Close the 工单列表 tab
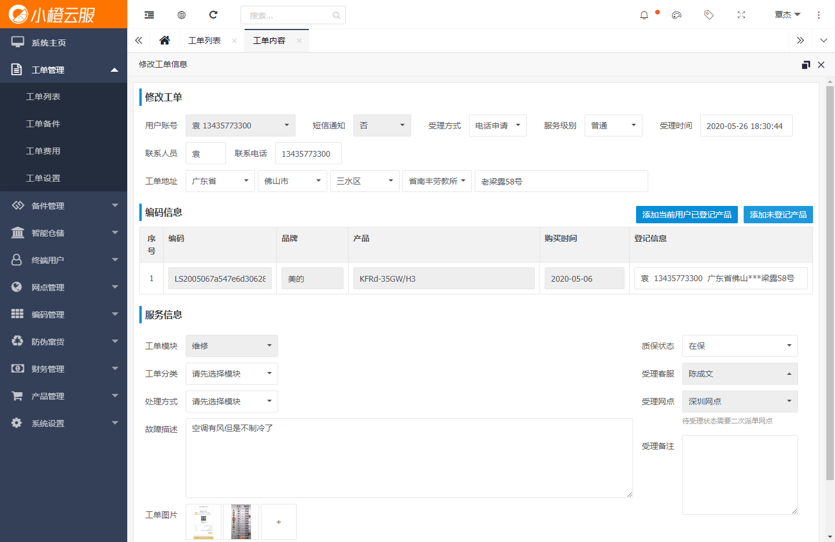Viewport: 835px width, 542px height. click(x=234, y=40)
